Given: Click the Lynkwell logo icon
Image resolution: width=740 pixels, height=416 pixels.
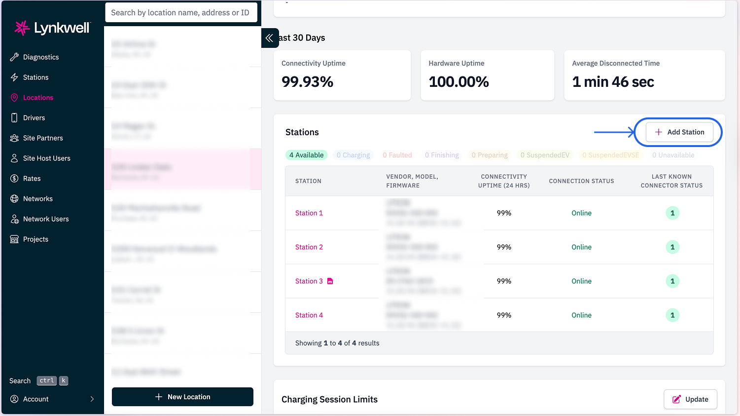Looking at the screenshot, I should 22,28.
